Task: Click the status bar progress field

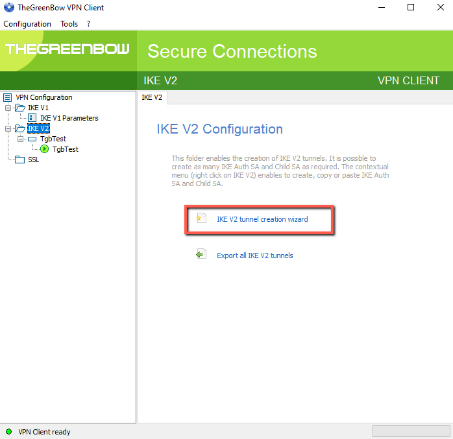Action: click(x=411, y=431)
